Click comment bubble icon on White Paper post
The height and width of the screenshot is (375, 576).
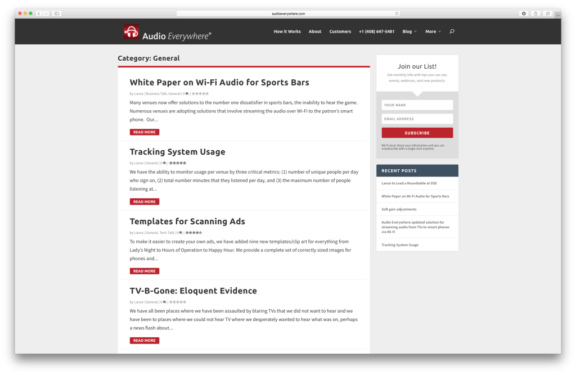pyautogui.click(x=187, y=94)
